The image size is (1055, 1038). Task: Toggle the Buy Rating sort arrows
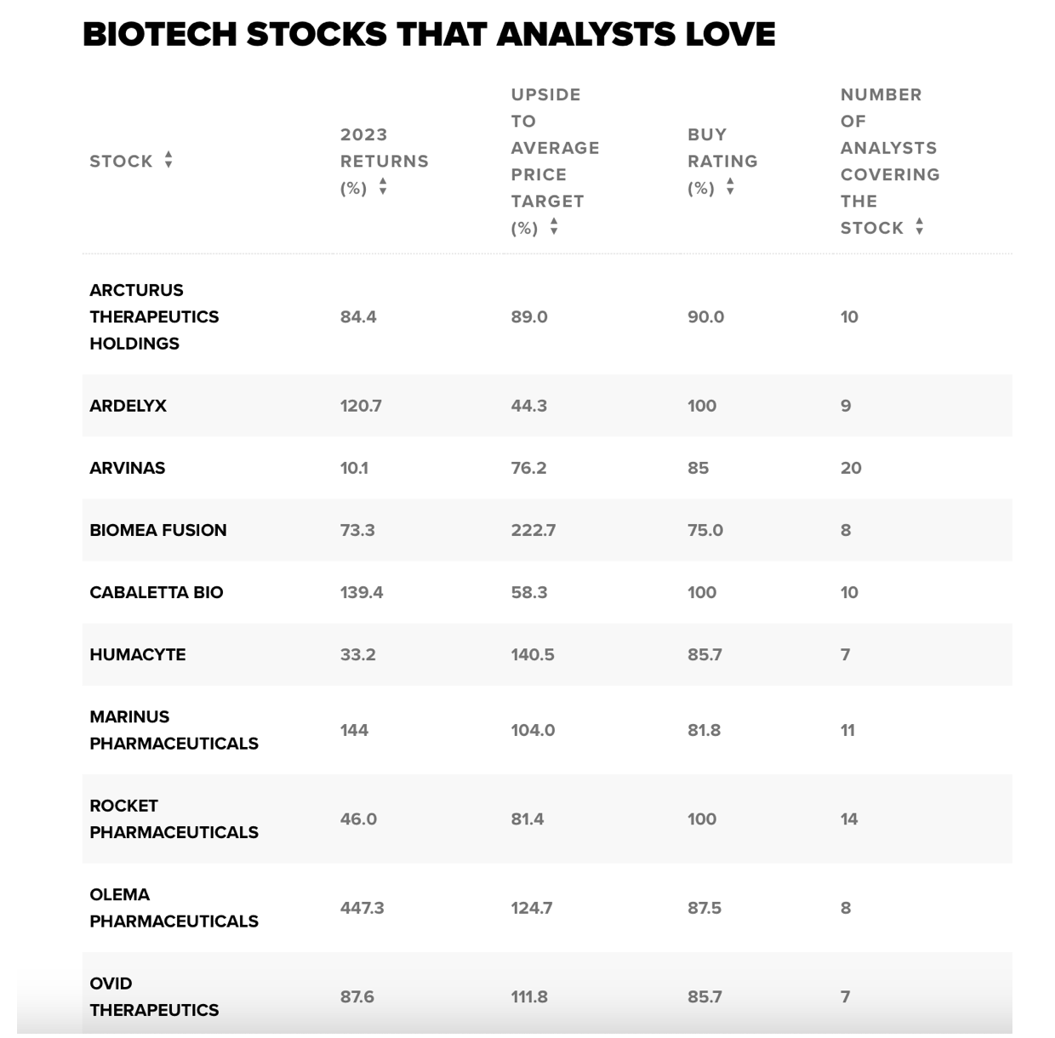click(x=730, y=187)
